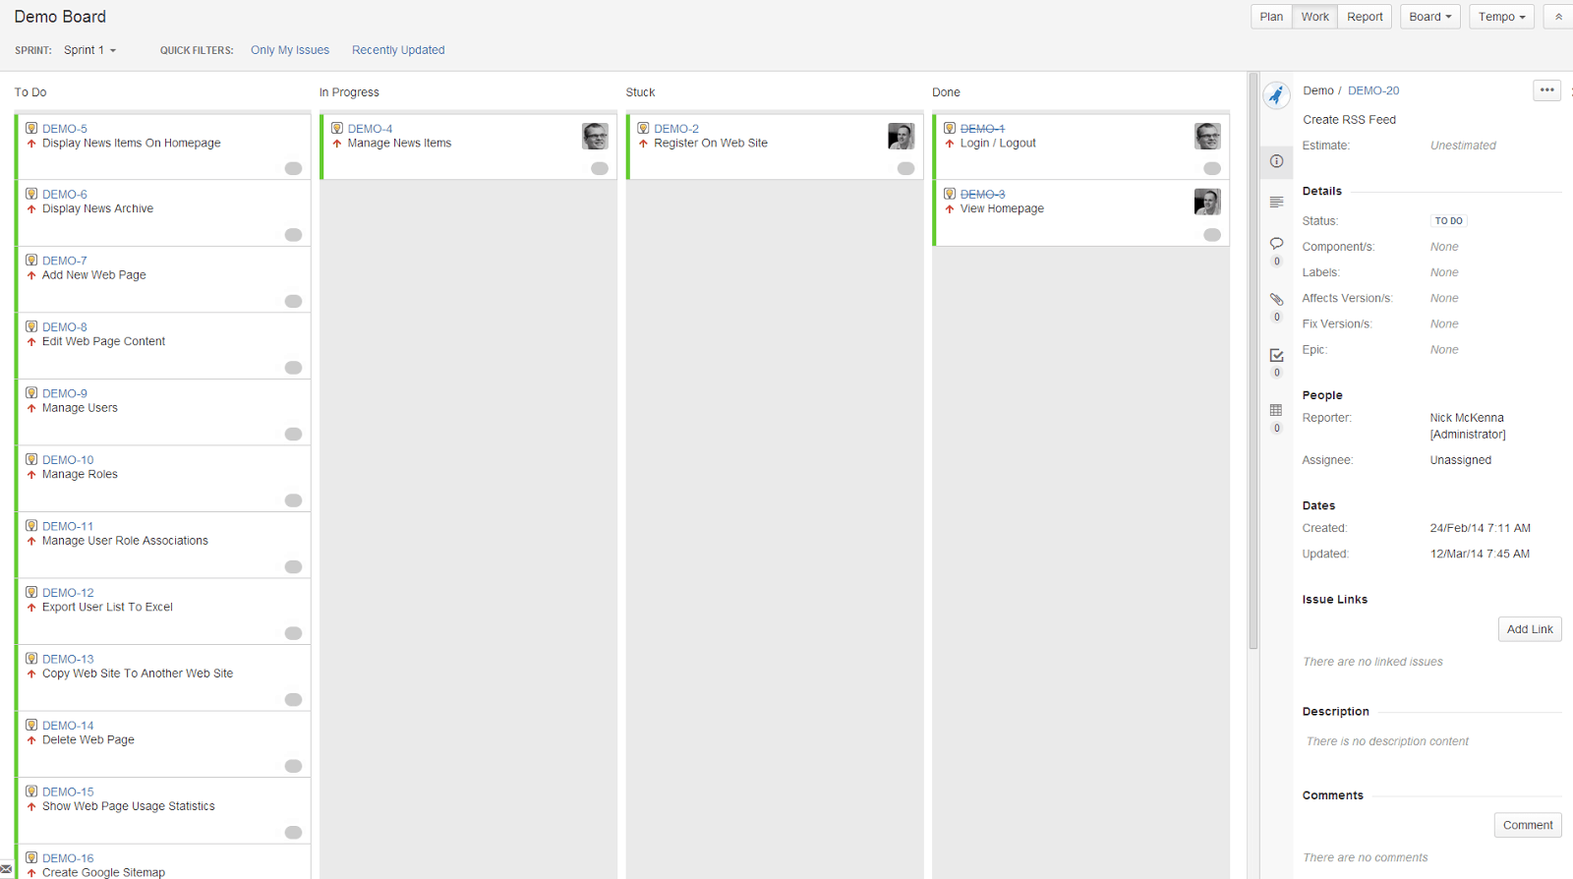Expand the Tempo dropdown menu
The height and width of the screenshot is (879, 1573).
[1501, 17]
